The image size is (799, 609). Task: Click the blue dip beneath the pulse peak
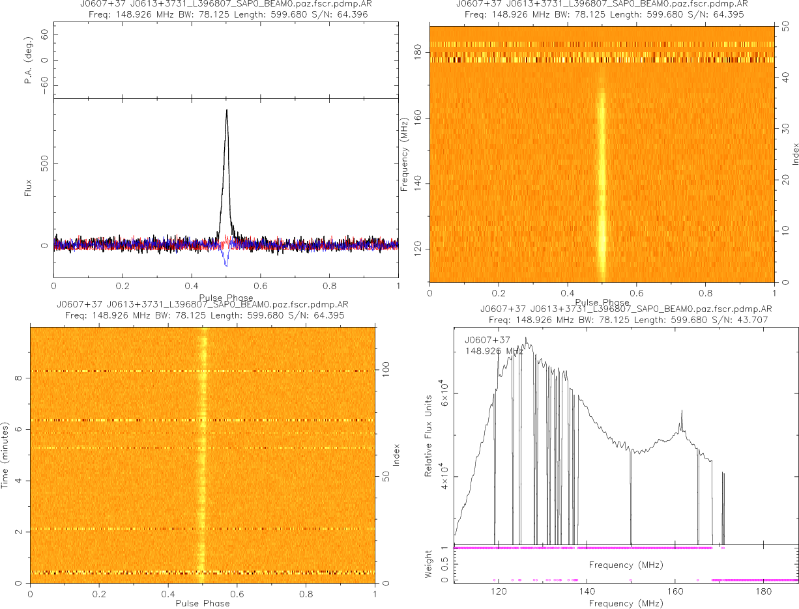point(225,263)
